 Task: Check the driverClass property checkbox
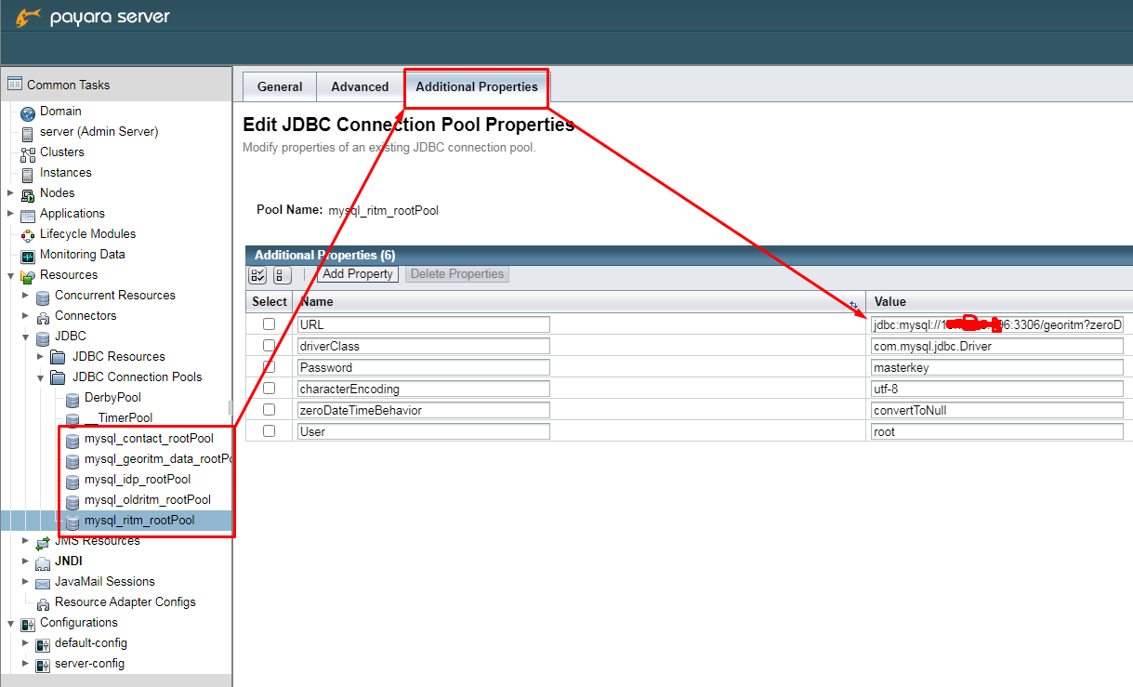(x=269, y=346)
